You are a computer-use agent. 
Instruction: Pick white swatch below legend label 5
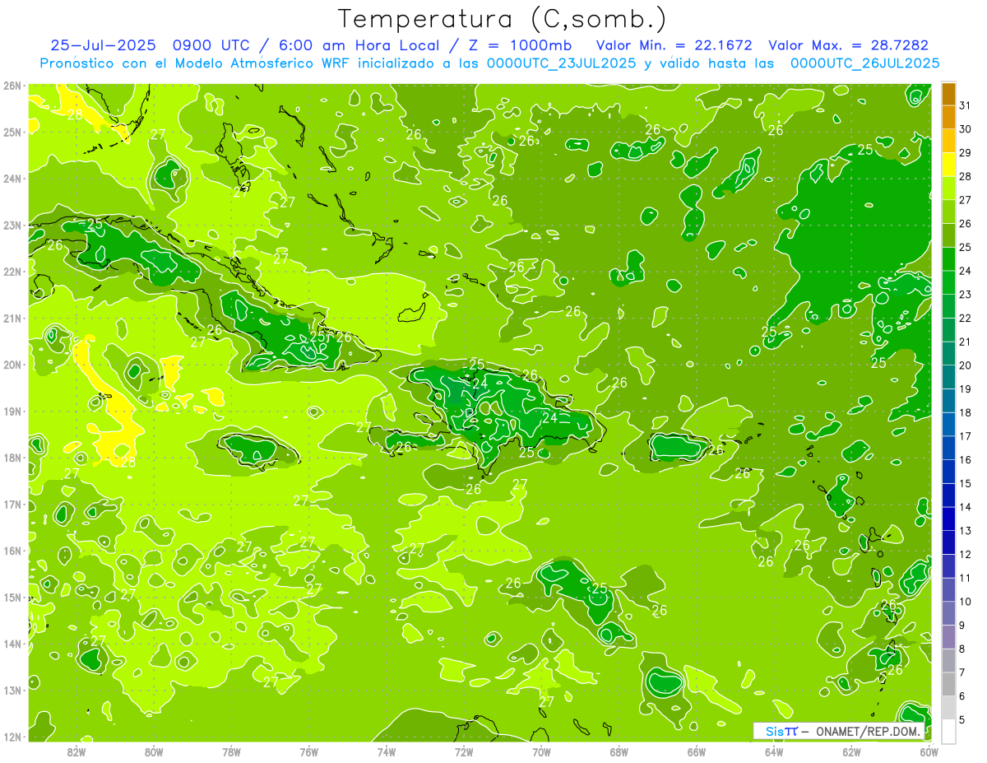948,730
